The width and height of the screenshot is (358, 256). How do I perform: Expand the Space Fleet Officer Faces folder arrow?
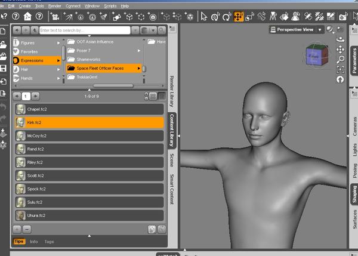(x=138, y=68)
